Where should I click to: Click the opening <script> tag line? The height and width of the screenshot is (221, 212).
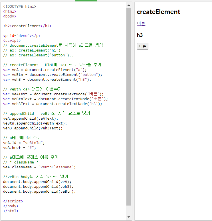click(12, 41)
